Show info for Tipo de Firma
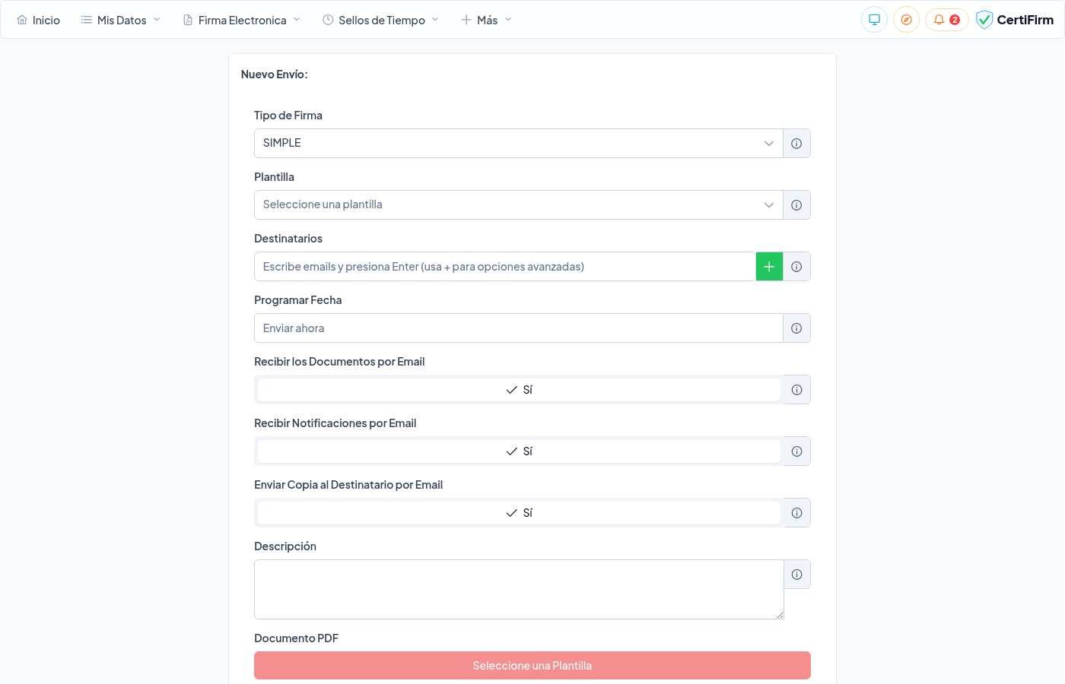Screen dimensions: 1065x684 796,144
